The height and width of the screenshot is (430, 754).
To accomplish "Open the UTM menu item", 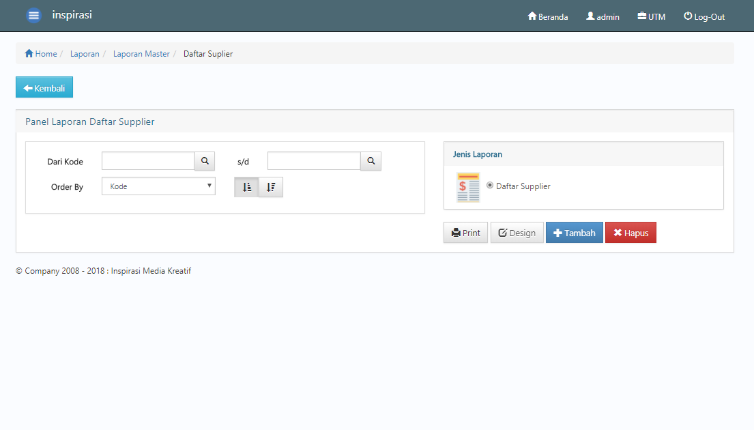I will click(x=652, y=16).
